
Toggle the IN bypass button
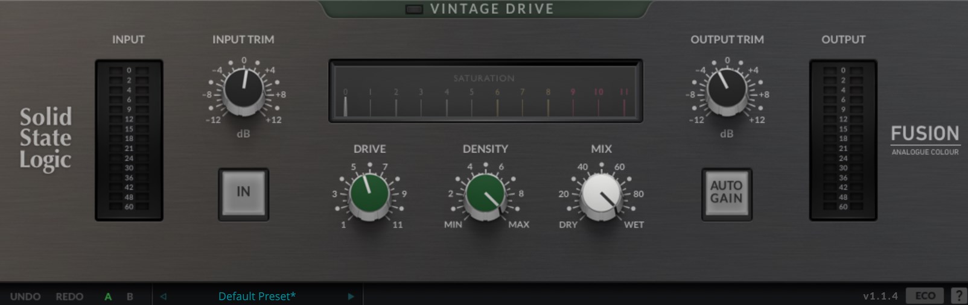tap(243, 192)
